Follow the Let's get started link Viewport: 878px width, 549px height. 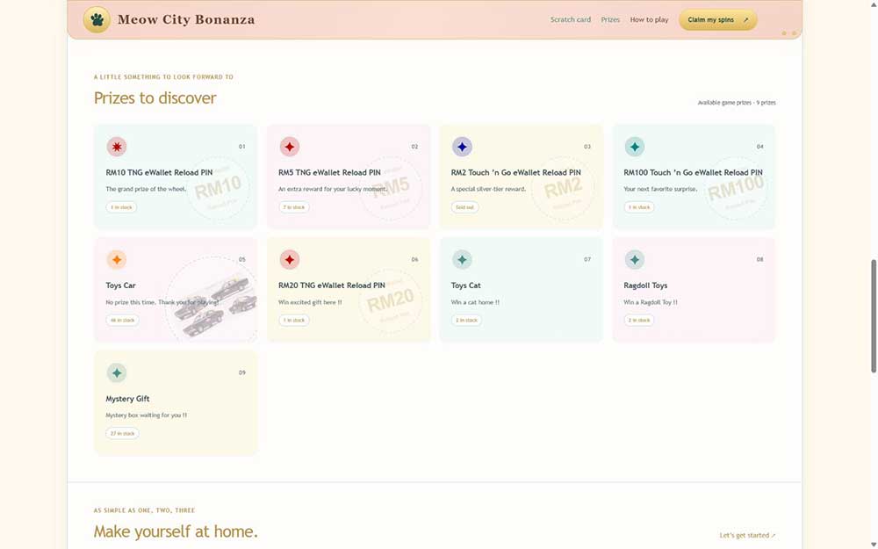[x=747, y=535]
